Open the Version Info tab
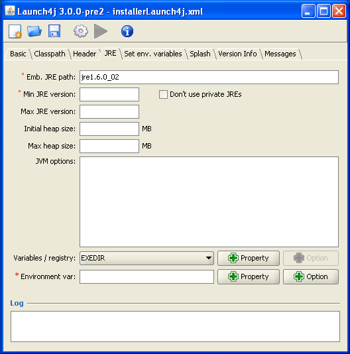This screenshot has height=354, width=350. click(x=237, y=54)
